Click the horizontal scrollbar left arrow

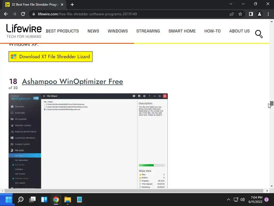click(x=2, y=191)
